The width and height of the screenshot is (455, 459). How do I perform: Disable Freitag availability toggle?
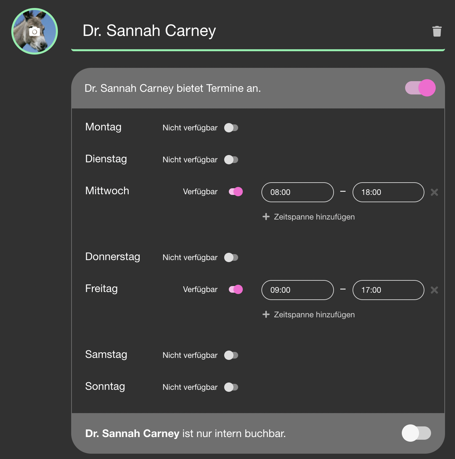[x=235, y=289]
